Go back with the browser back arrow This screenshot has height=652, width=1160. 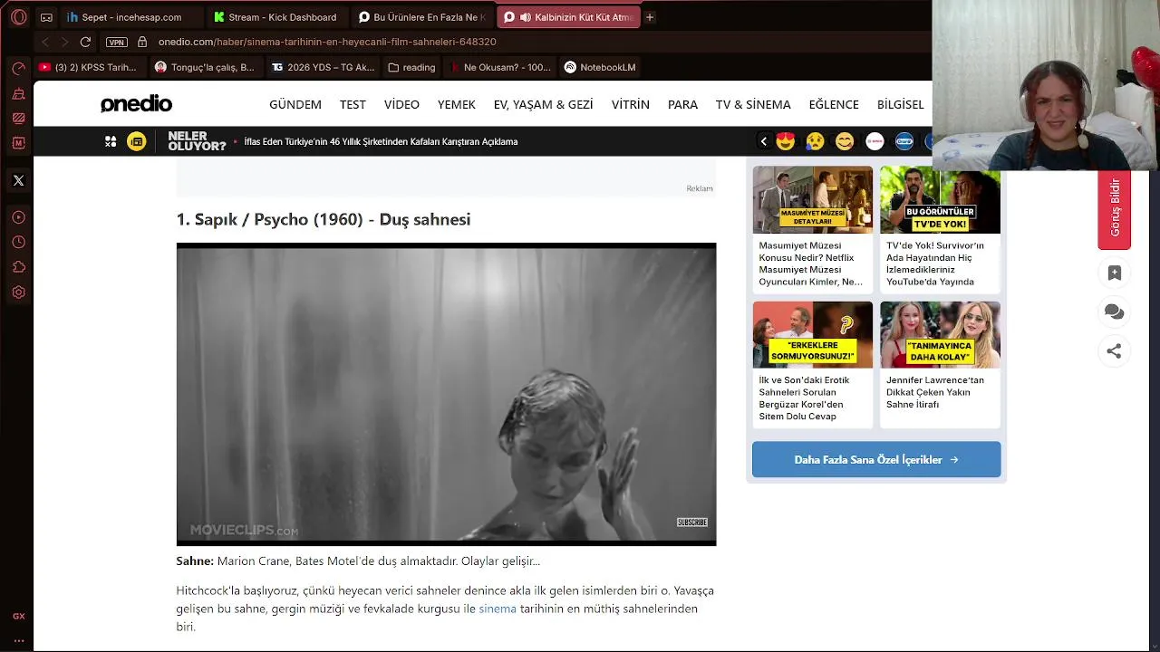[45, 42]
